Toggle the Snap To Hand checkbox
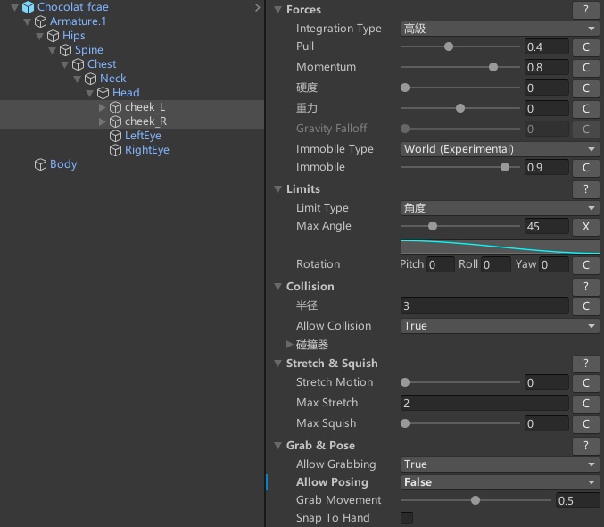Viewport: 604px width, 527px height. pyautogui.click(x=407, y=518)
